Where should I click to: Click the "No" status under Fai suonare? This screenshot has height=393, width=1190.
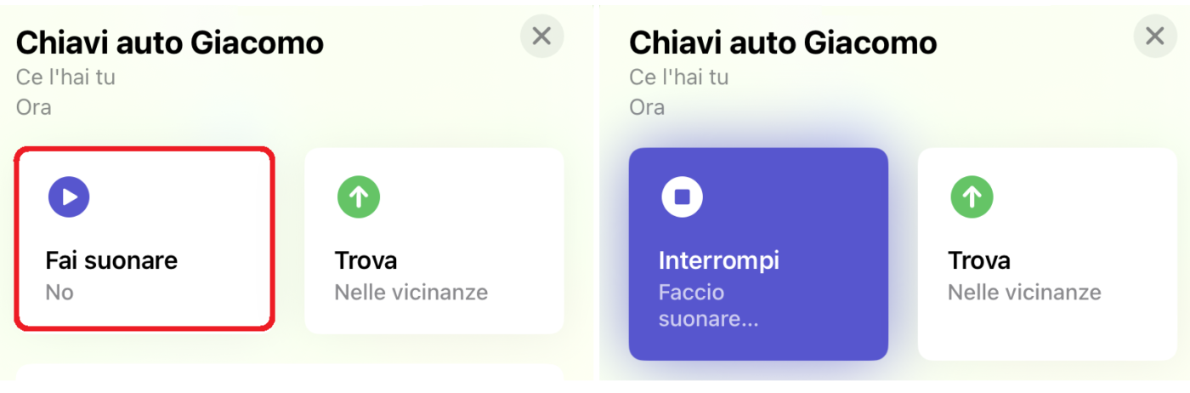point(59,293)
